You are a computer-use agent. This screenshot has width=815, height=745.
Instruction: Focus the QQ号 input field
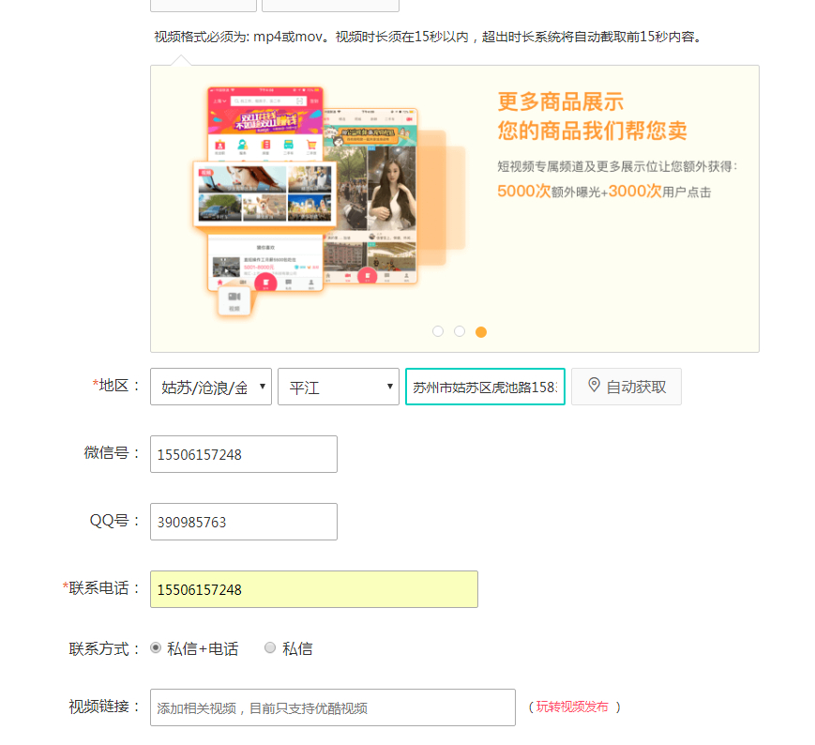click(x=244, y=522)
